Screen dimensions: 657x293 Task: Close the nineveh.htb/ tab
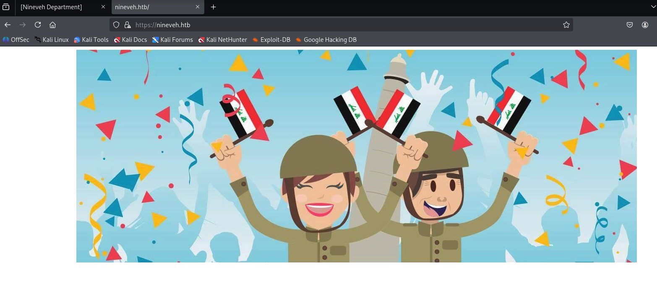[198, 7]
